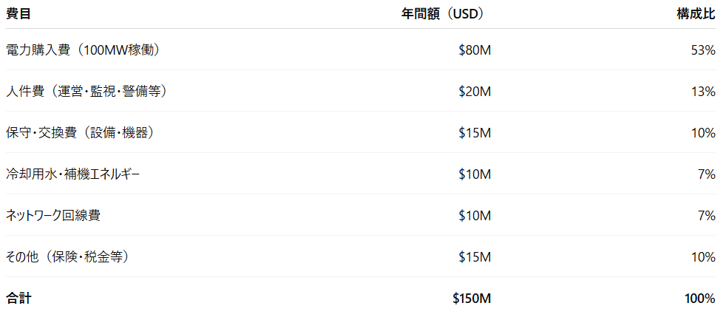
Task: Click the $150M total amount
Action: 472,299
